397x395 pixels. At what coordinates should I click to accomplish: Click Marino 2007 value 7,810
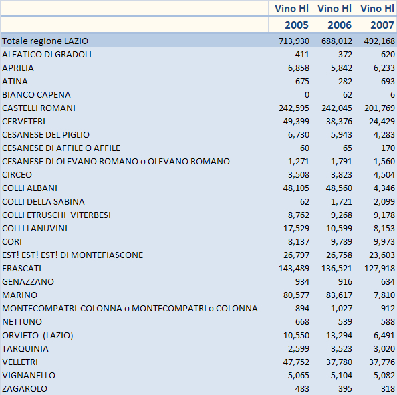[384, 295]
